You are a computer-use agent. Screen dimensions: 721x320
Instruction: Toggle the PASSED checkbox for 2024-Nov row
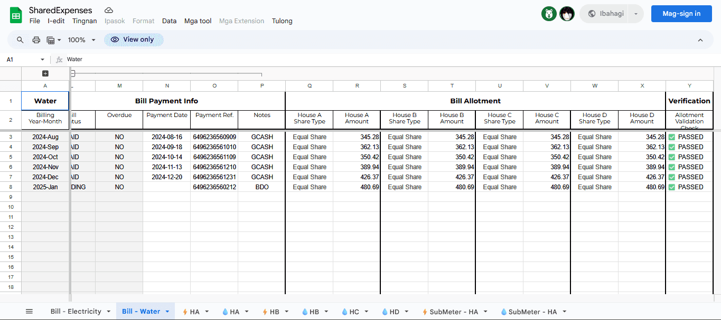[672, 167]
